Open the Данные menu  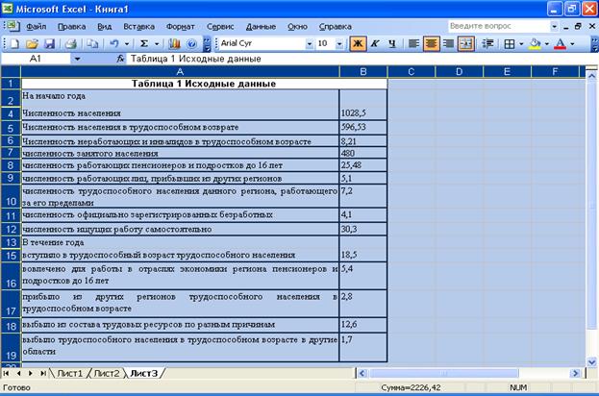tap(261, 27)
